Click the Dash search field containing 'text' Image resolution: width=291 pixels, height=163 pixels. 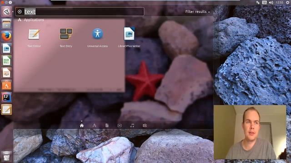[80, 12]
